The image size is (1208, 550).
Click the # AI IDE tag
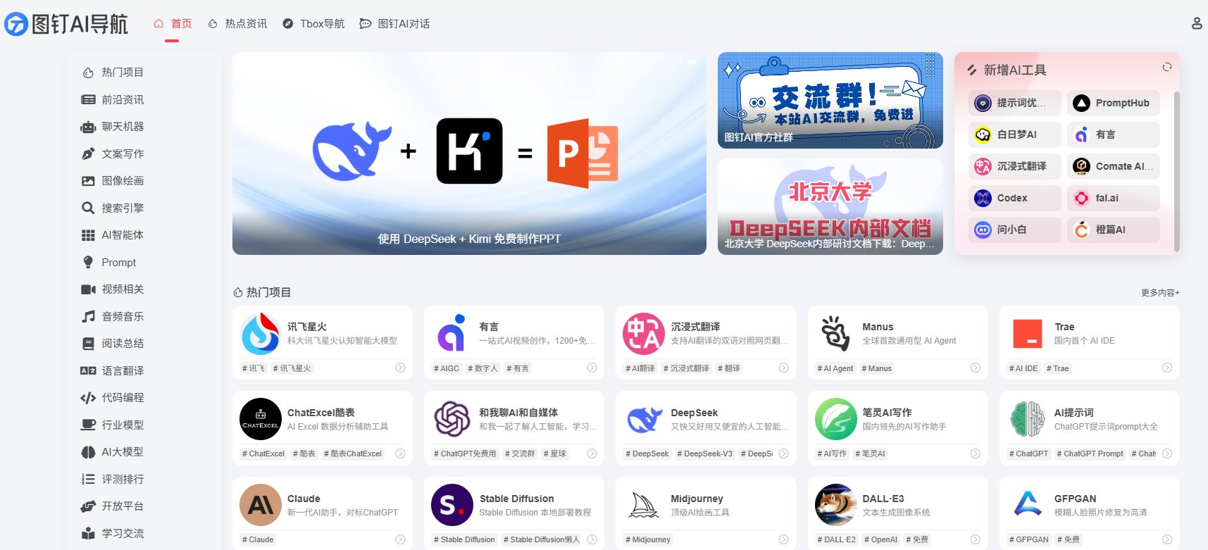tap(1023, 368)
